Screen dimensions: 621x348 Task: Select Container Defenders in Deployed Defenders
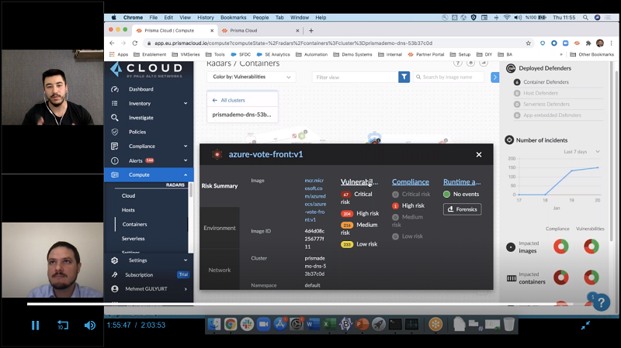coord(546,82)
